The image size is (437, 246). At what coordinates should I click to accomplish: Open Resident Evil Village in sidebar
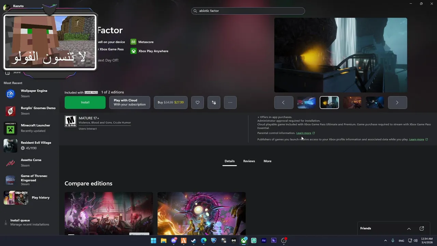30,145
